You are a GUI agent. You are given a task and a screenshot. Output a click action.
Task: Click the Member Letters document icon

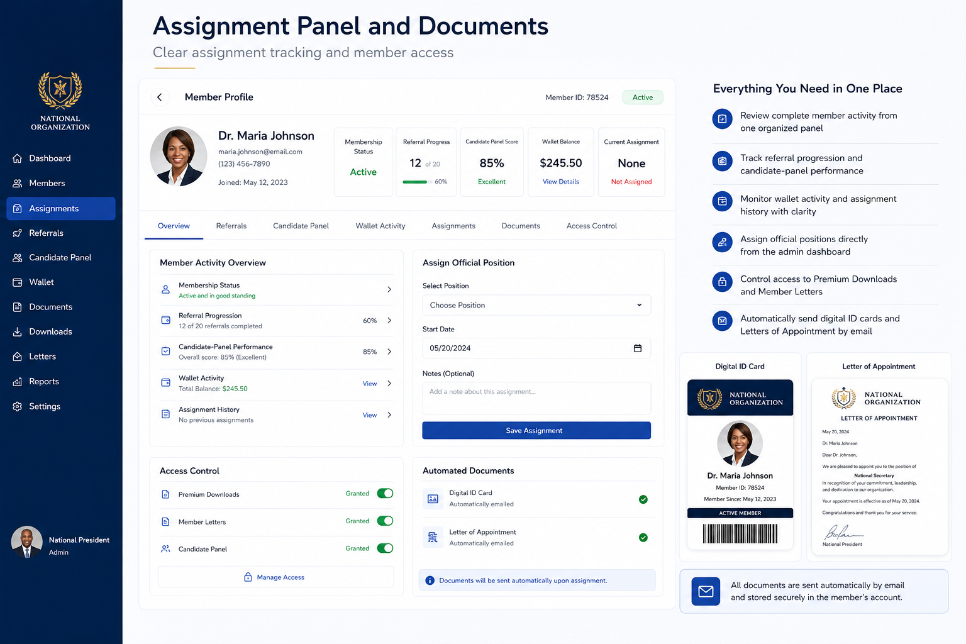(x=166, y=522)
